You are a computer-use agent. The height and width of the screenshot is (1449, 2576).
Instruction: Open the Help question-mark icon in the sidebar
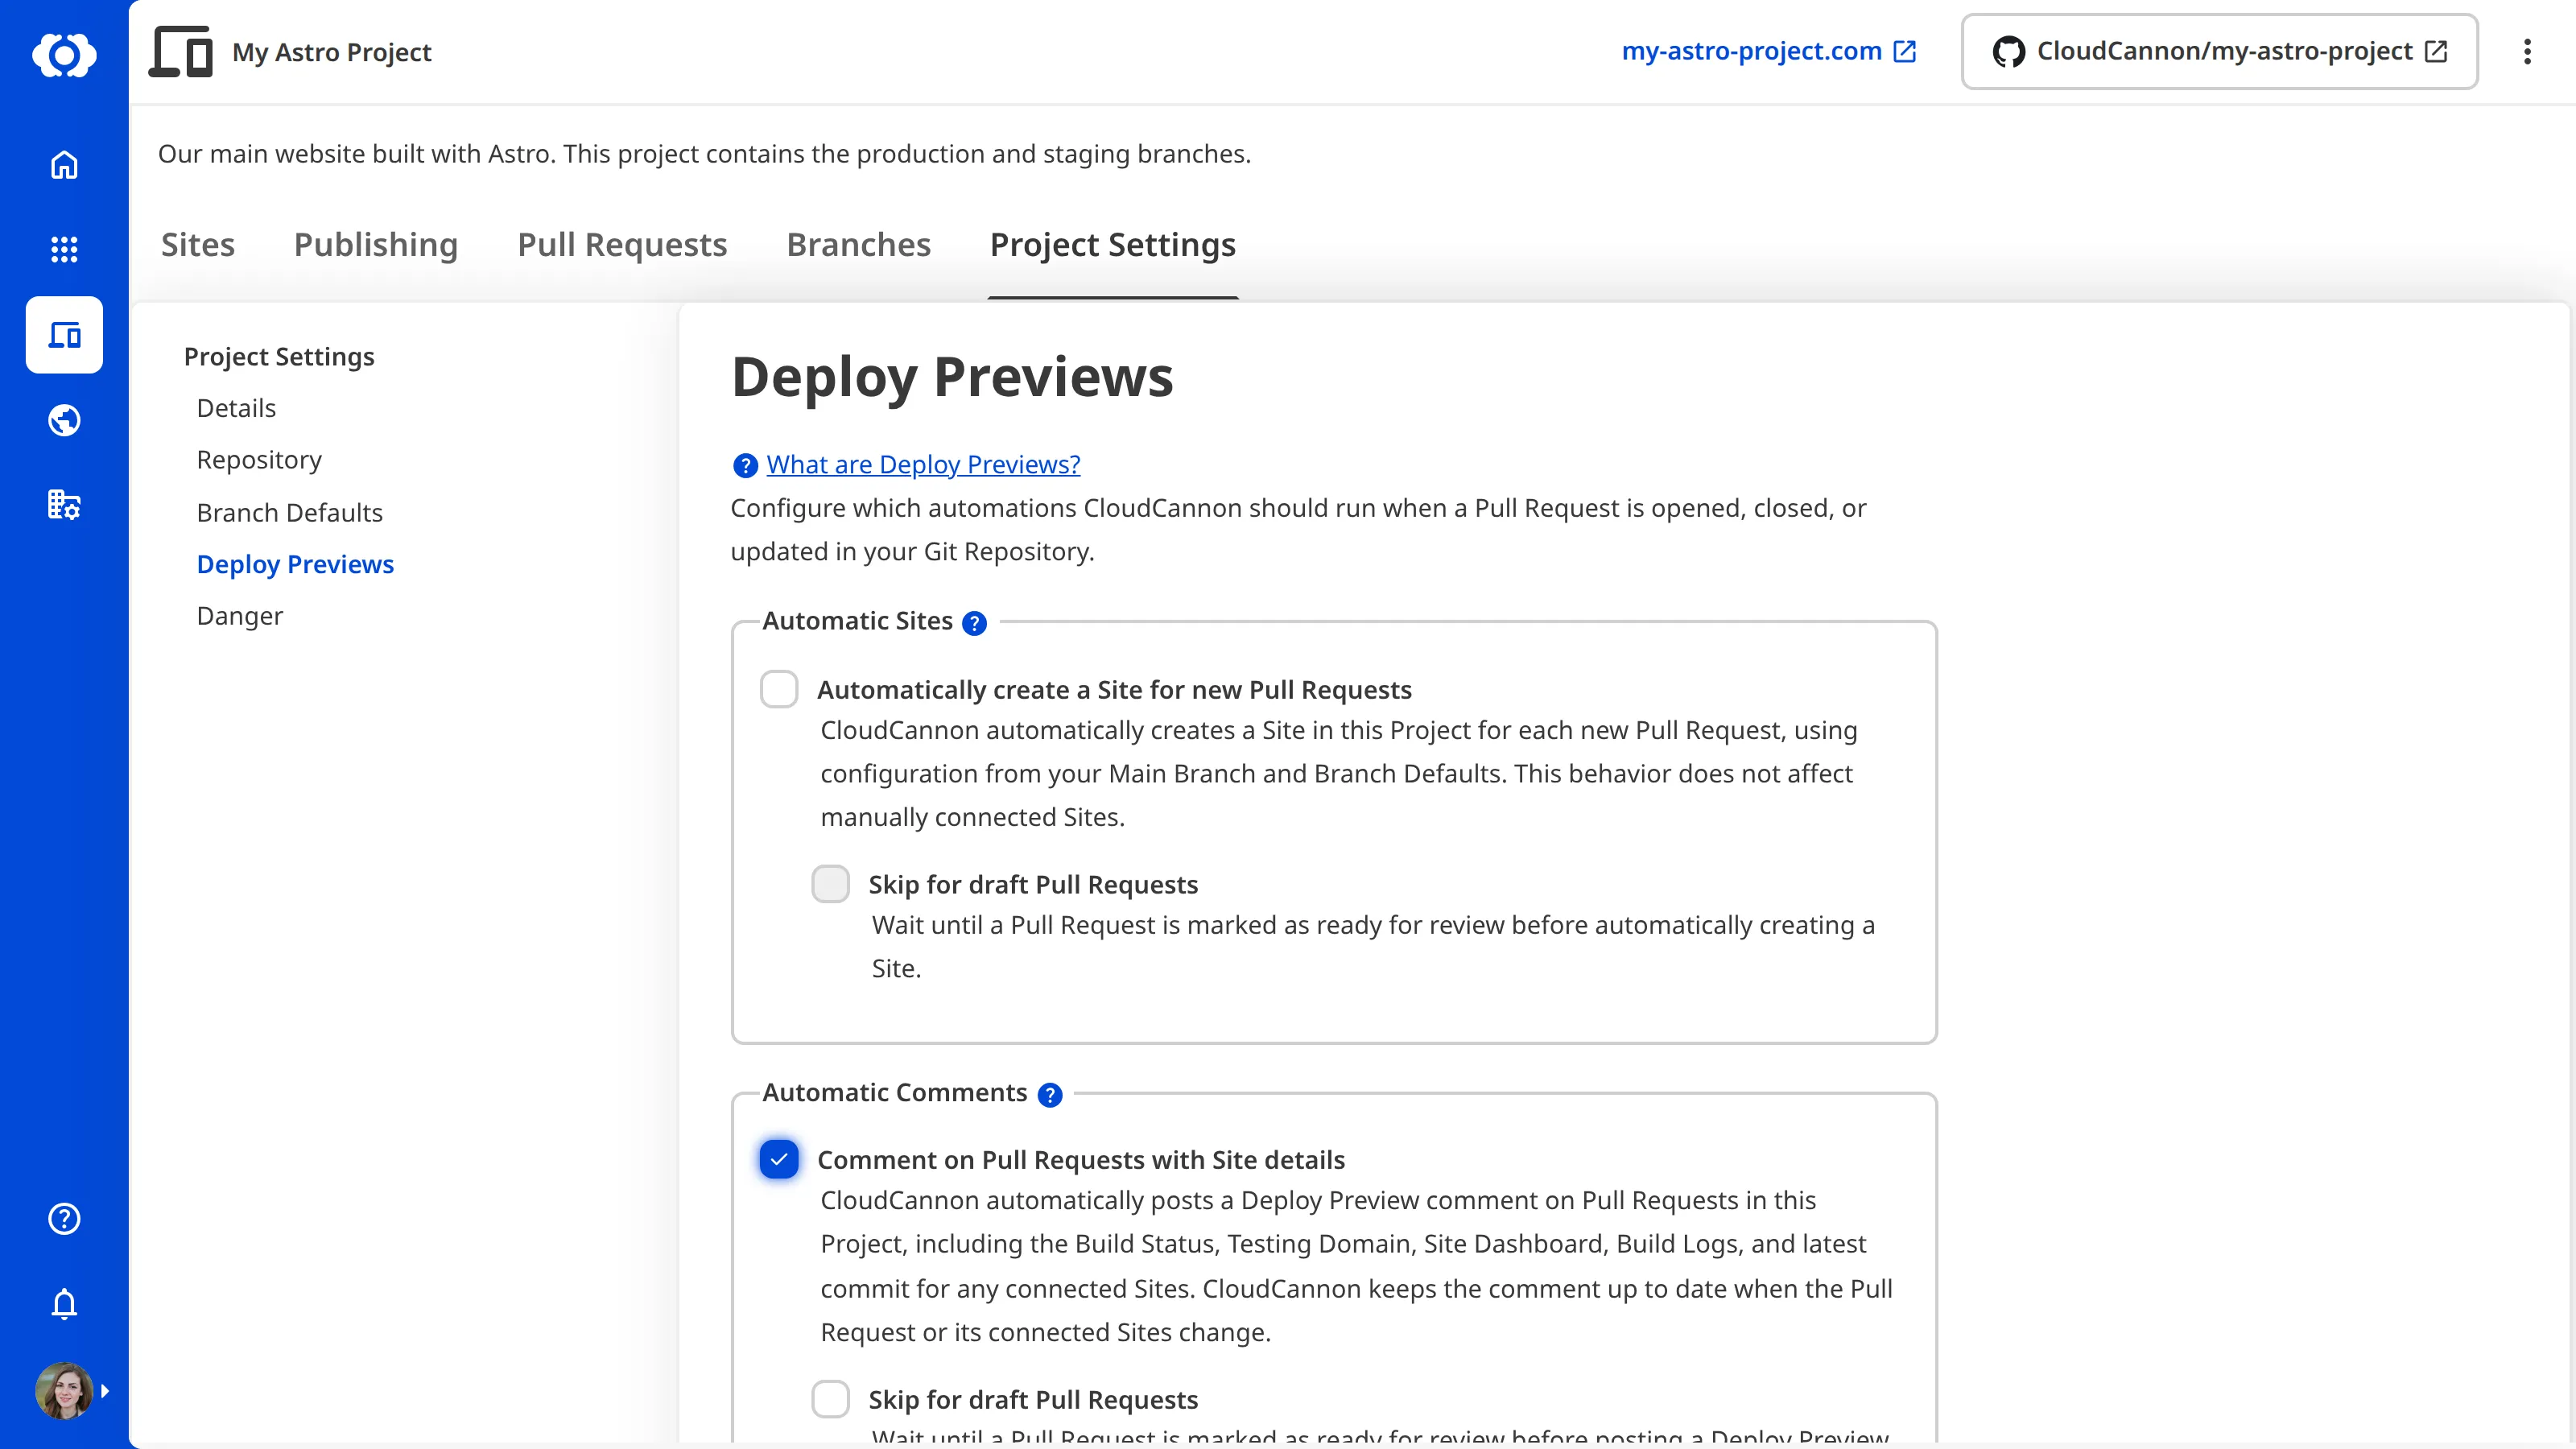point(64,1219)
